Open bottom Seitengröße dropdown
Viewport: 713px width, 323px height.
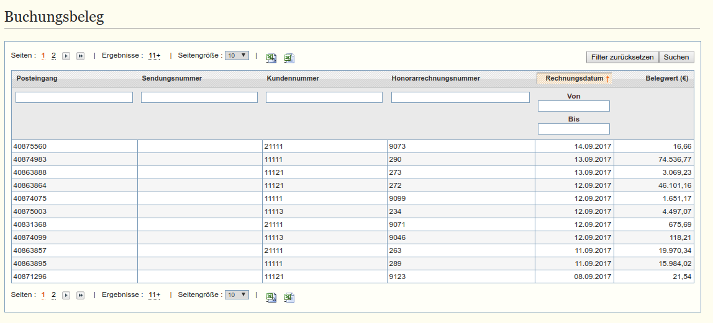coord(237,295)
